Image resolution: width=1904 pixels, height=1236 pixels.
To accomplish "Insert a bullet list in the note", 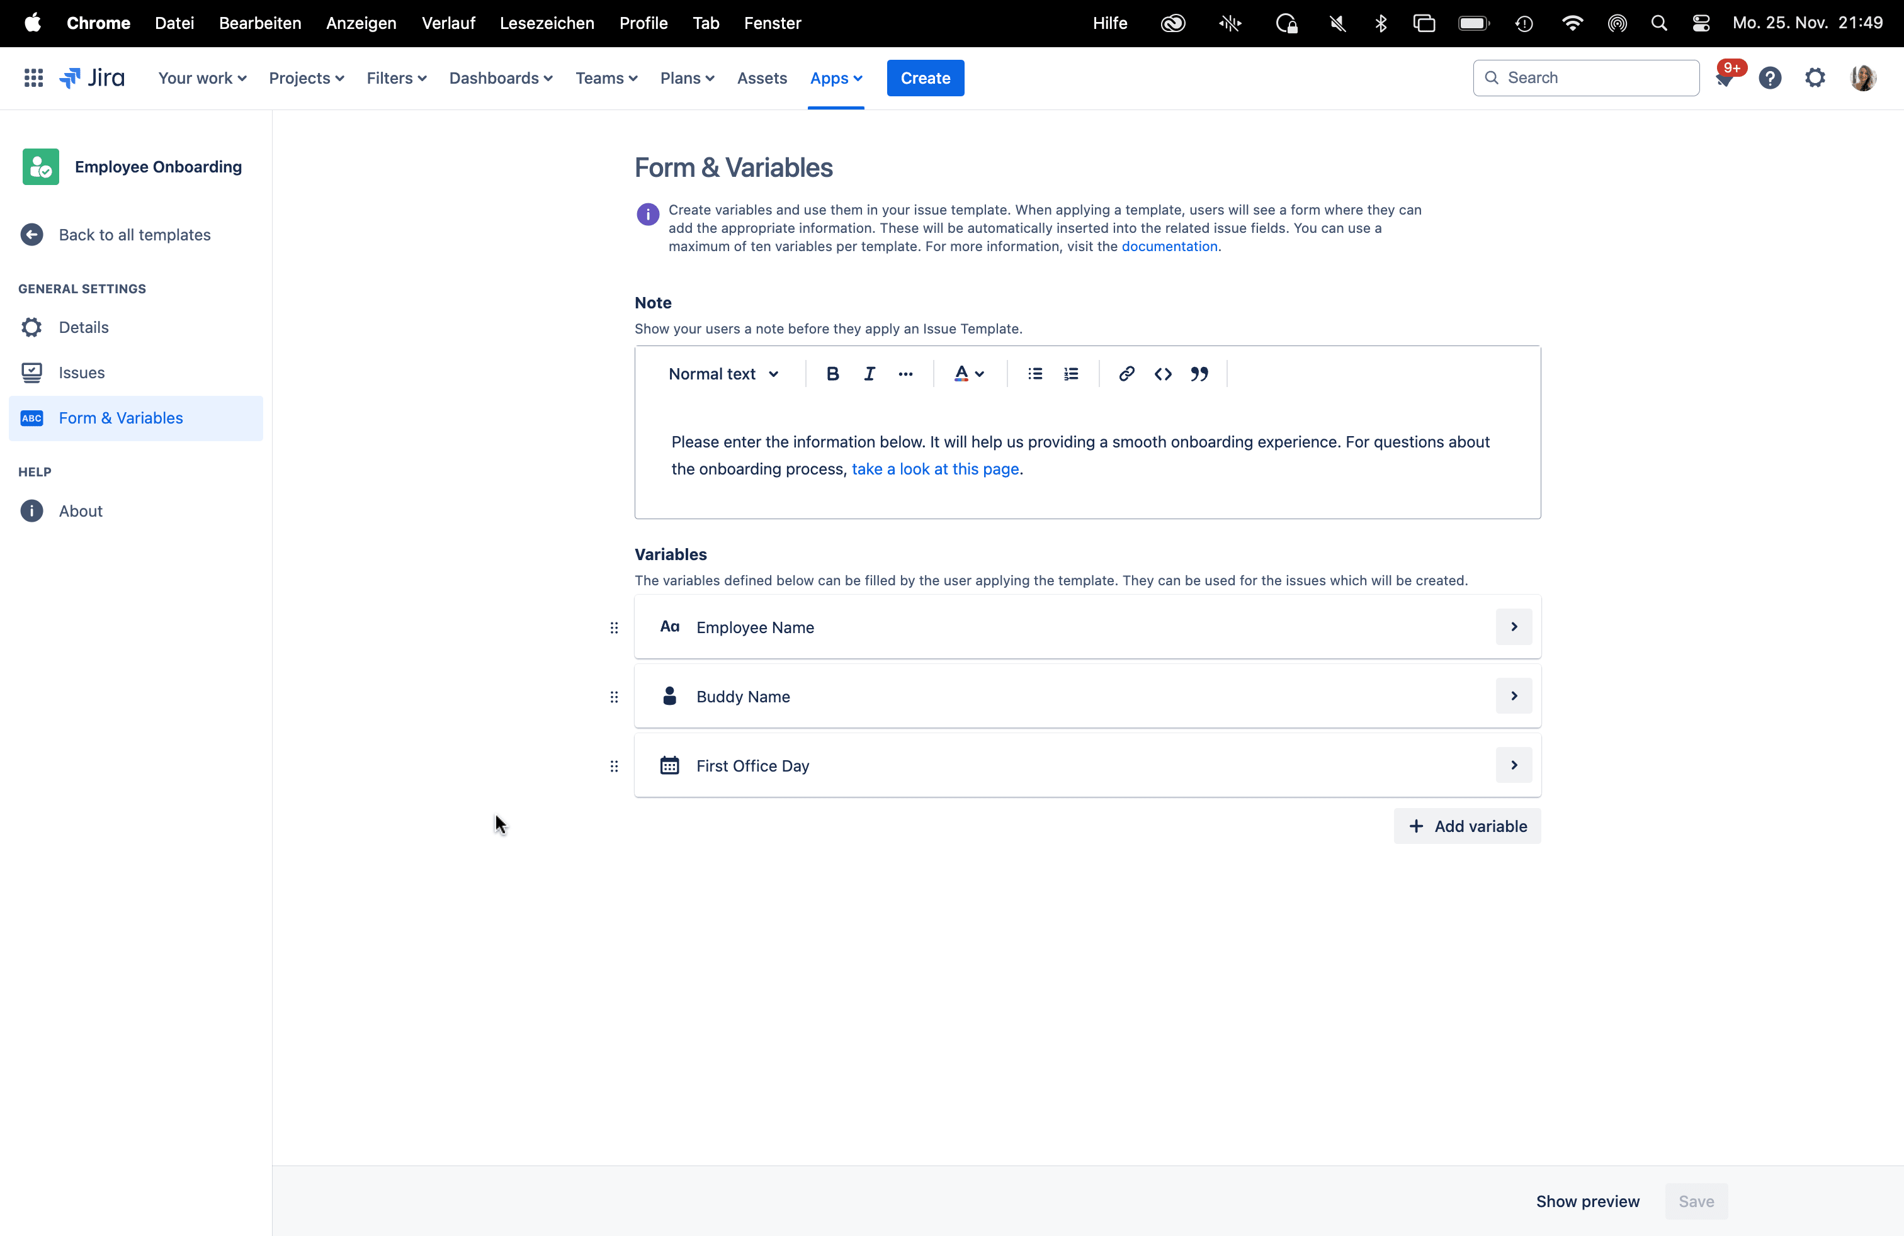I will tap(1034, 373).
